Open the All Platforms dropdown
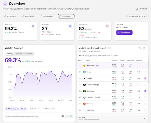Image resolution: width=151 pixels, height=123 pixels. pos(11,16)
